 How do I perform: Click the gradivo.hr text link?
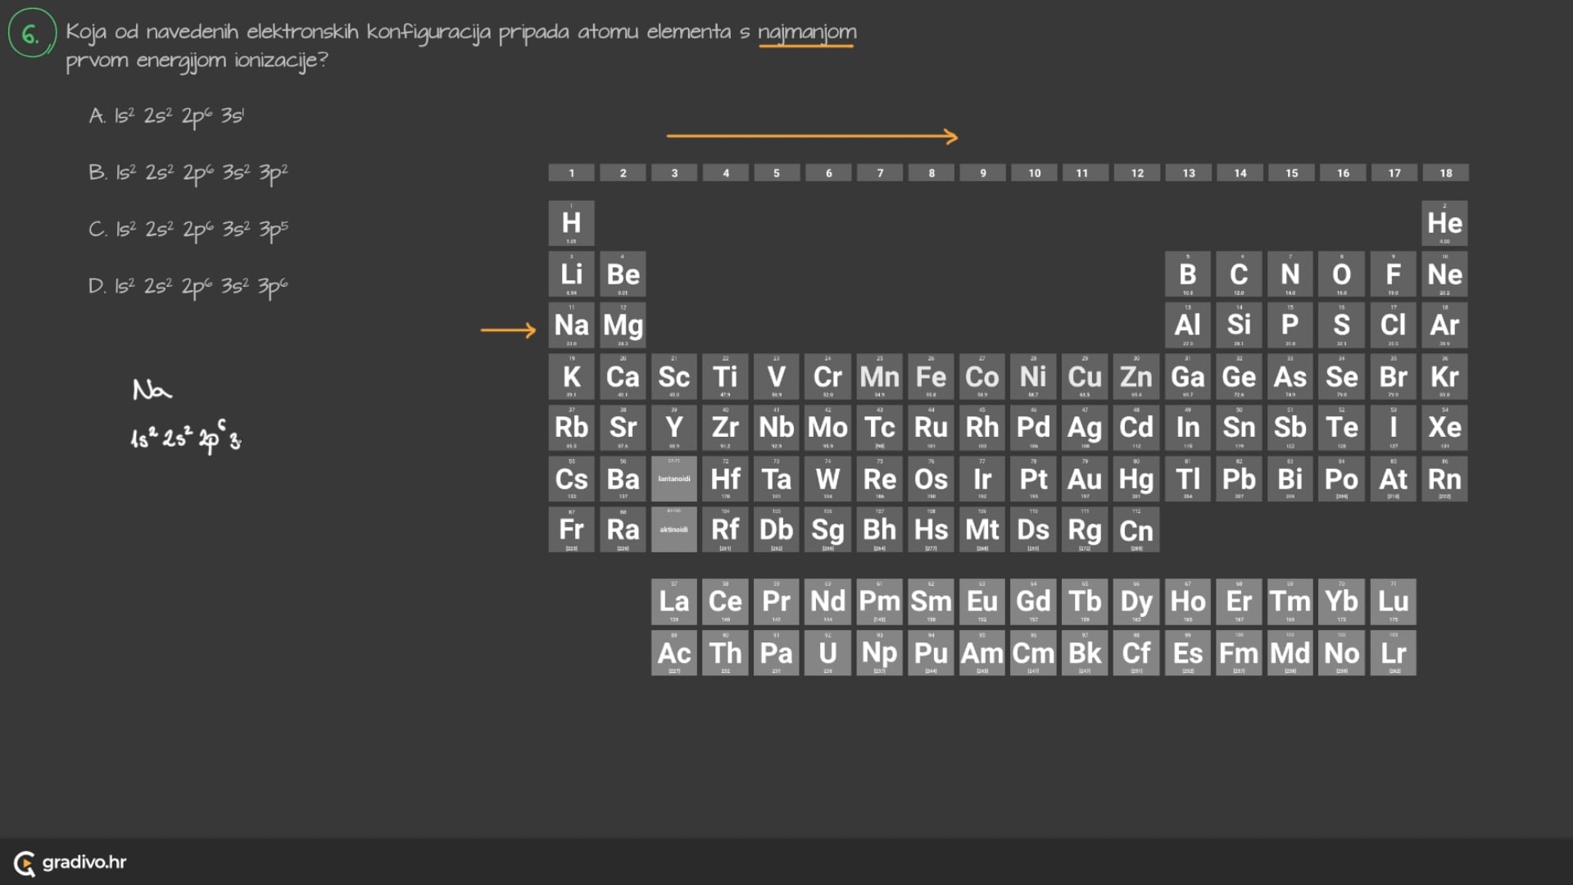(x=84, y=862)
